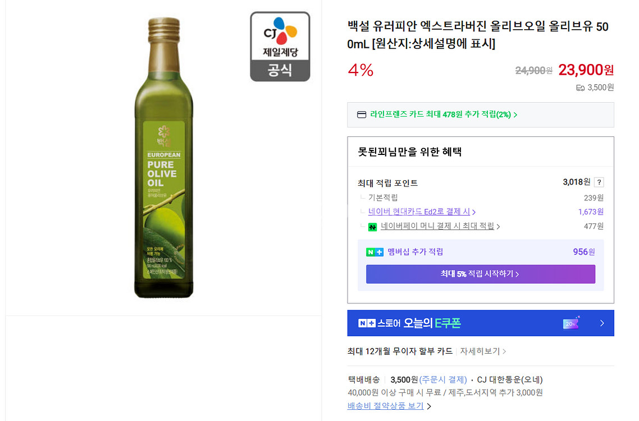Open the right chevron on E쿠폰 banner

pyautogui.click(x=602, y=323)
